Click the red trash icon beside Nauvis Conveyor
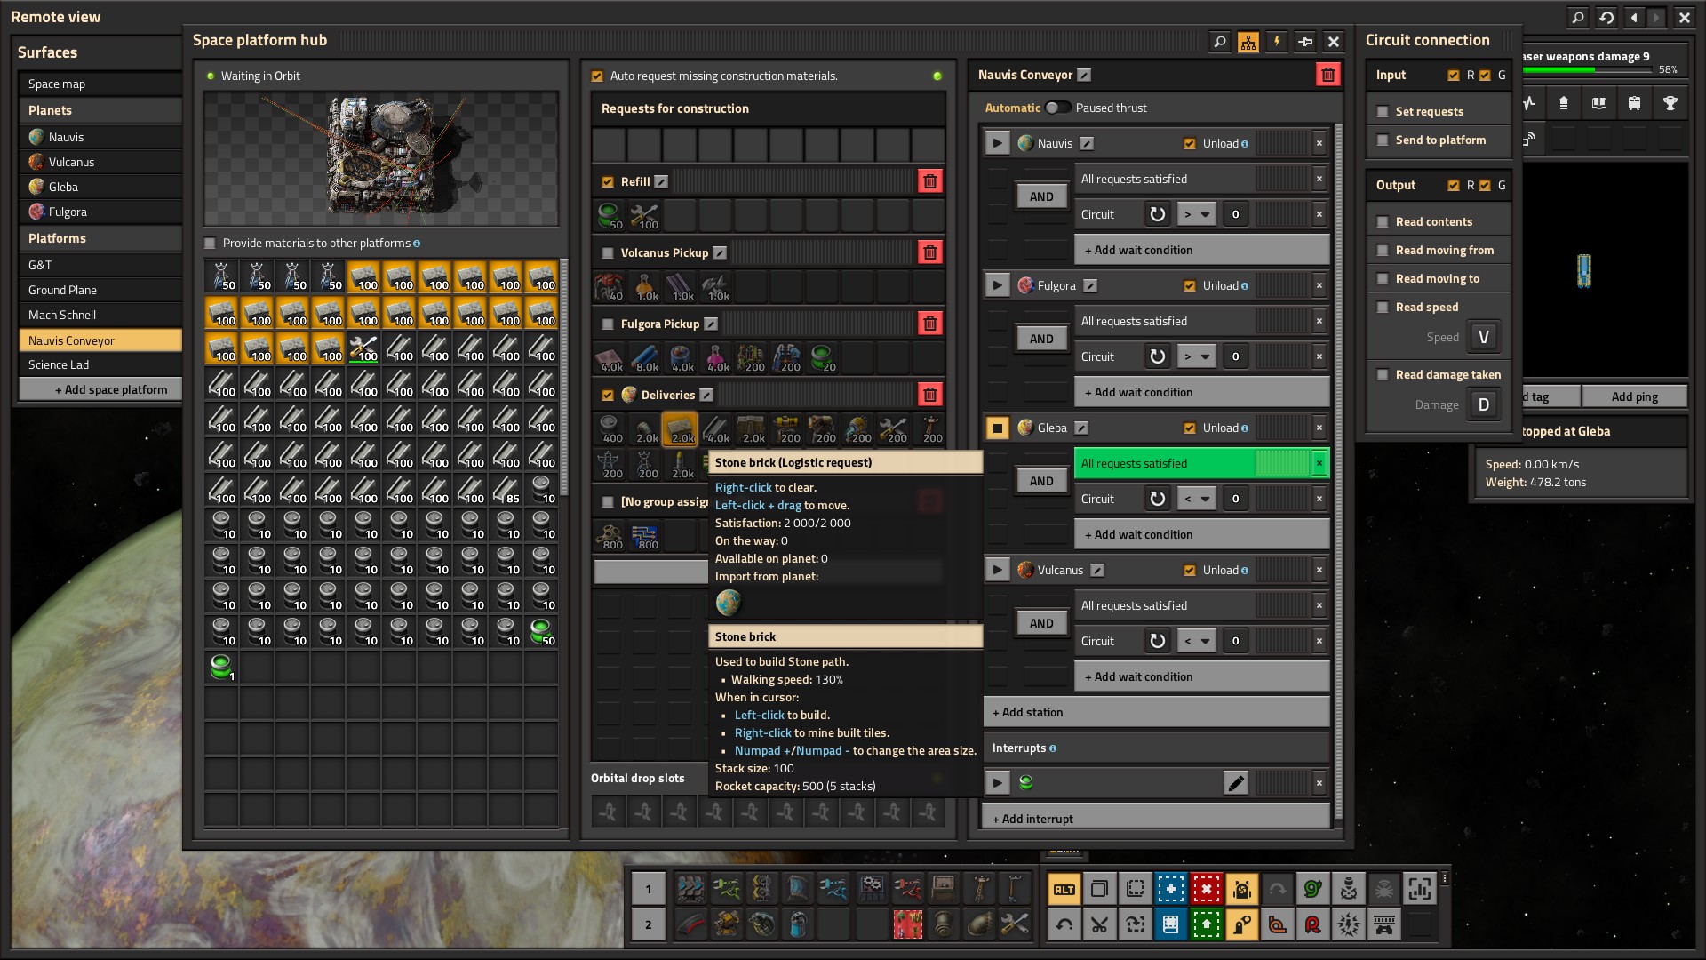 [1328, 75]
